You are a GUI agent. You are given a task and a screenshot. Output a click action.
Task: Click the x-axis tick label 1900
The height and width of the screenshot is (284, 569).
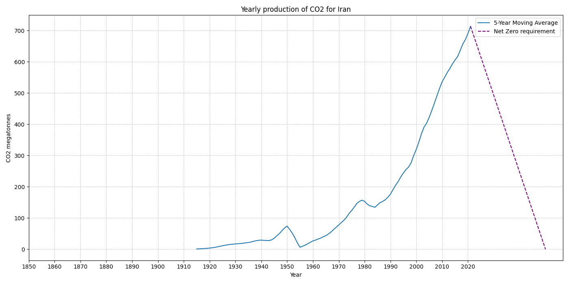coord(158,267)
